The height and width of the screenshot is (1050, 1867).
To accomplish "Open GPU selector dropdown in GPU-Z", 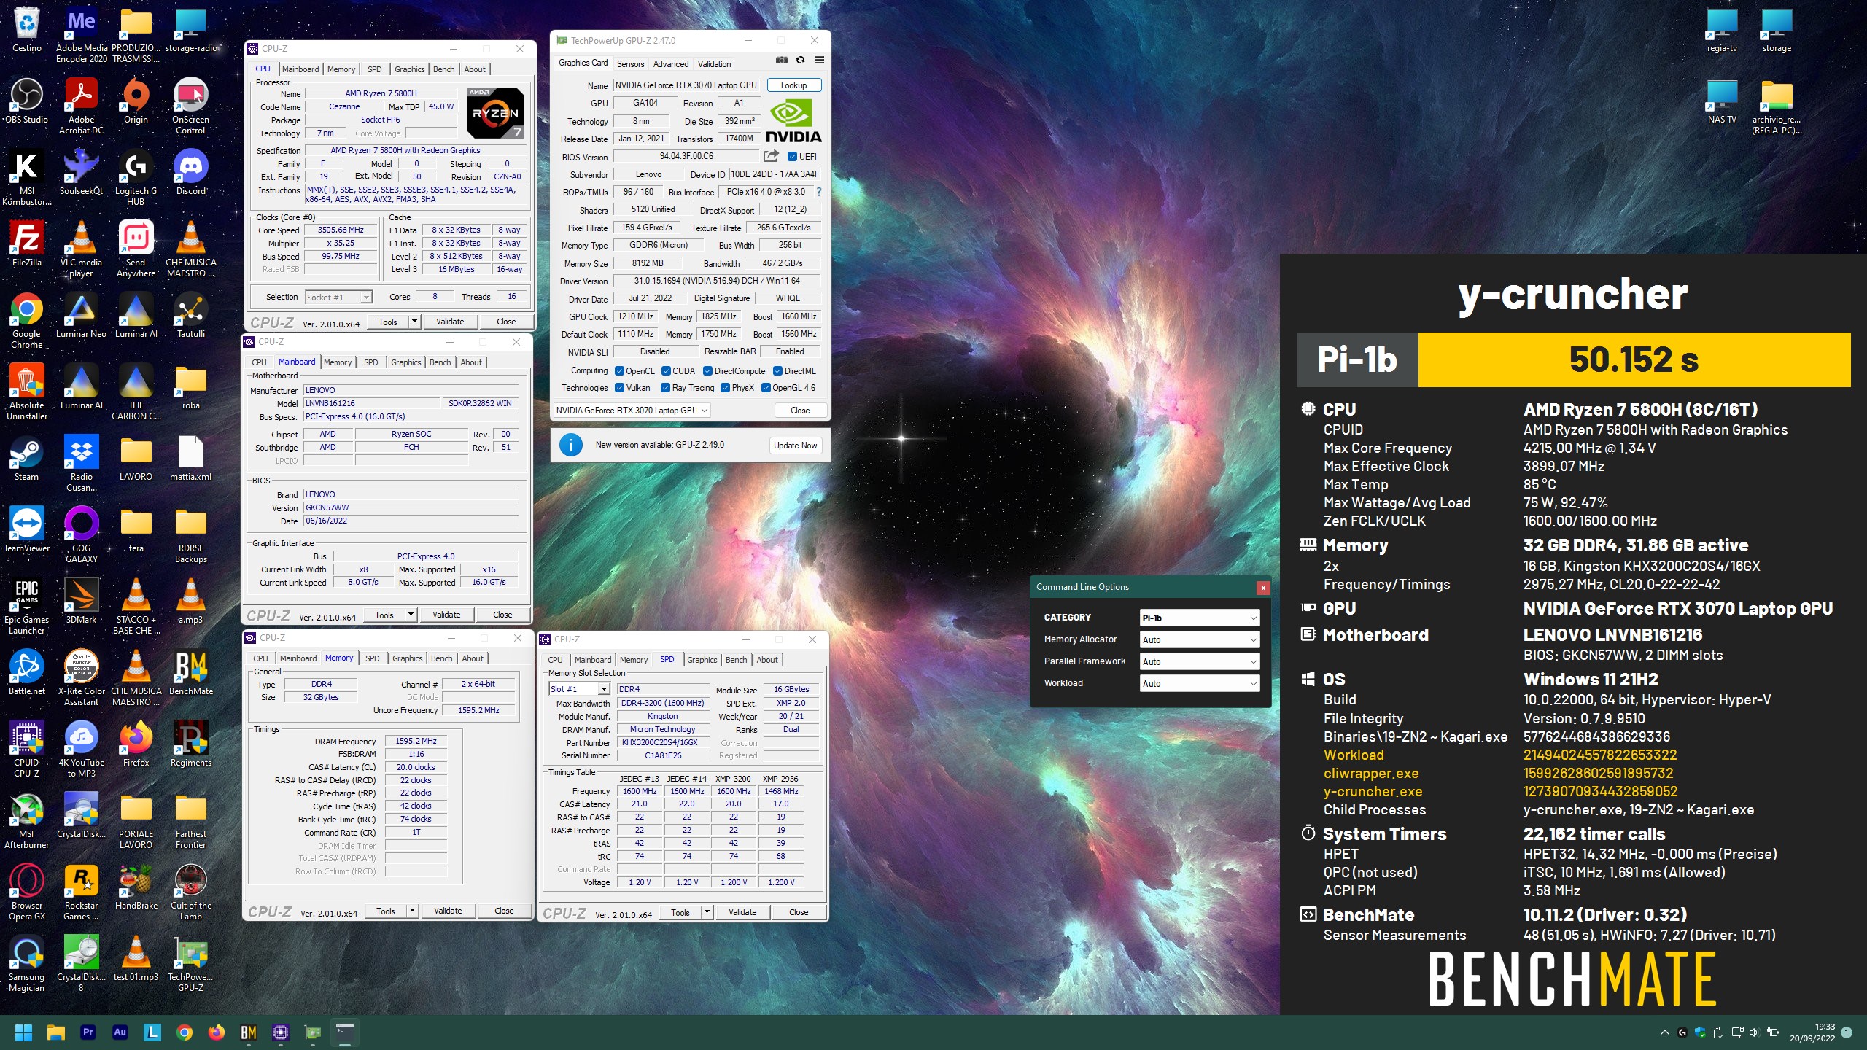I will click(632, 411).
